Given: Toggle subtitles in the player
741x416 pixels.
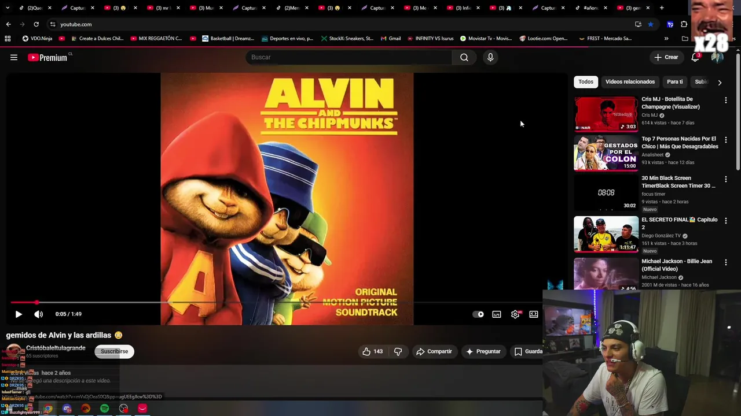Looking at the screenshot, I should (497, 314).
